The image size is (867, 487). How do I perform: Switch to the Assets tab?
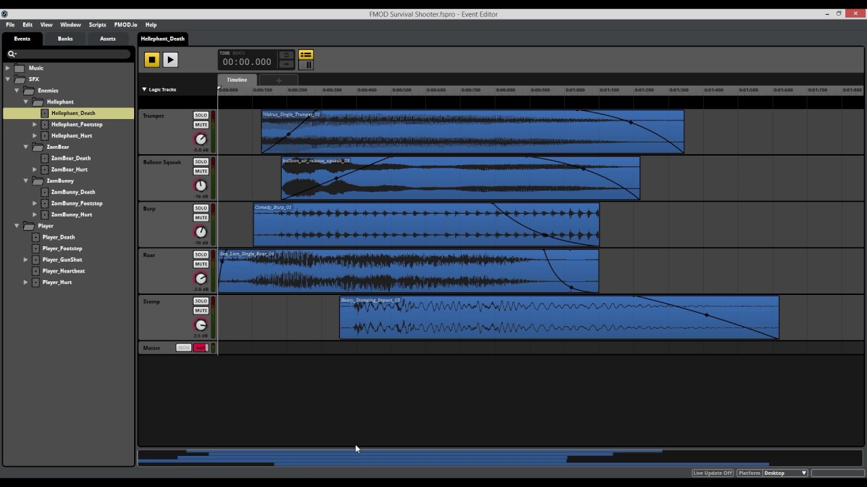click(108, 39)
